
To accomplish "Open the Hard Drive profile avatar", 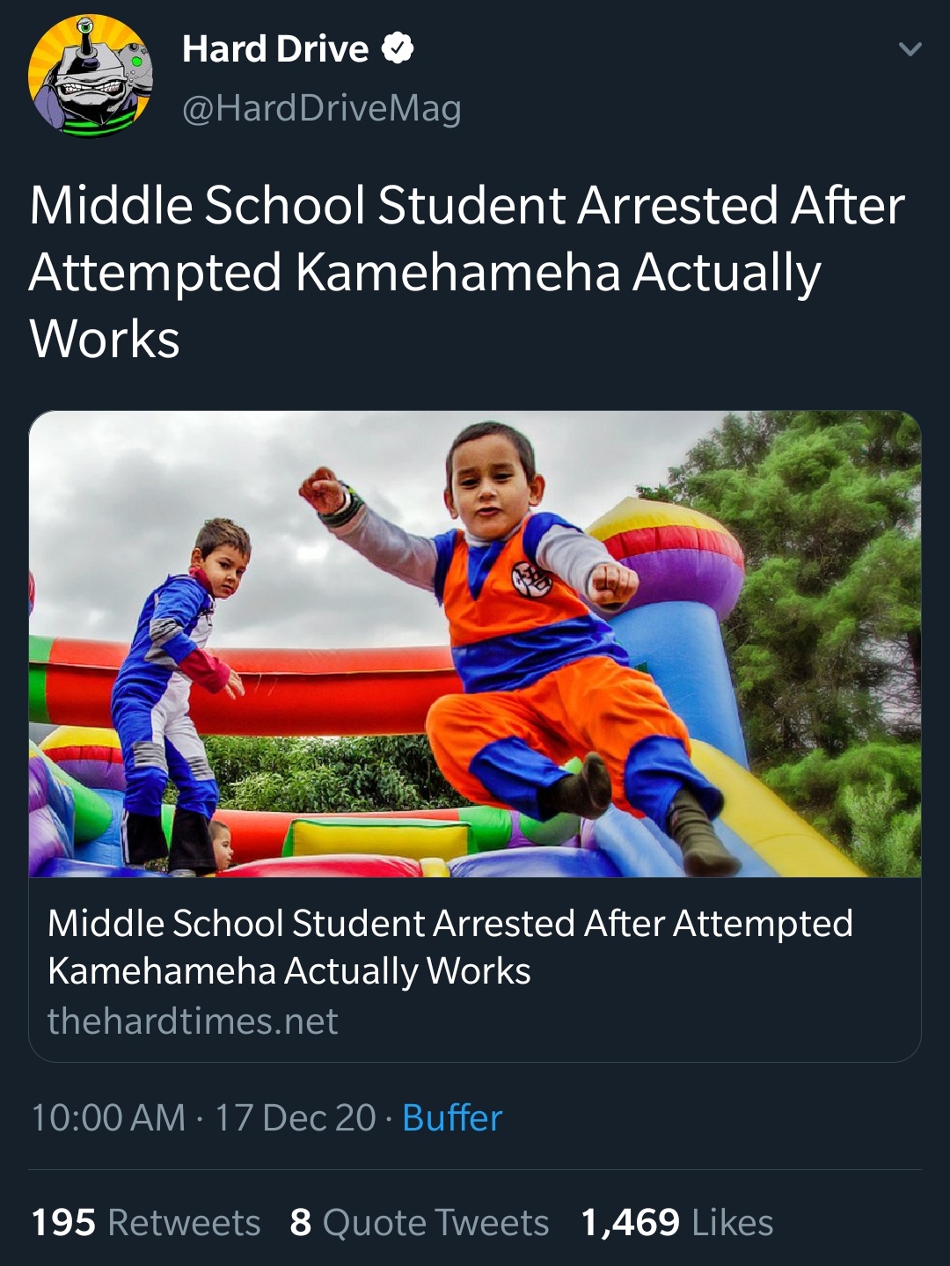I will pos(91,76).
